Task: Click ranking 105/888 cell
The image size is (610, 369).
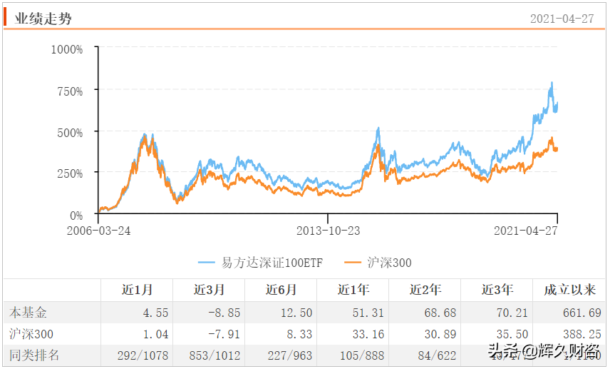Action: 362,355
